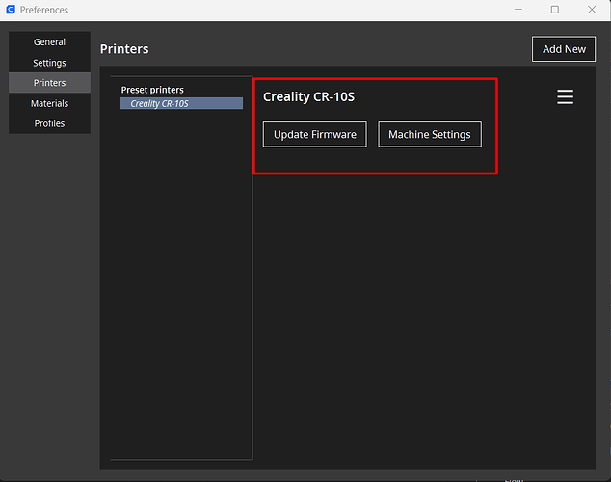Close the Preferences window
611x482 pixels.
pos(592,10)
